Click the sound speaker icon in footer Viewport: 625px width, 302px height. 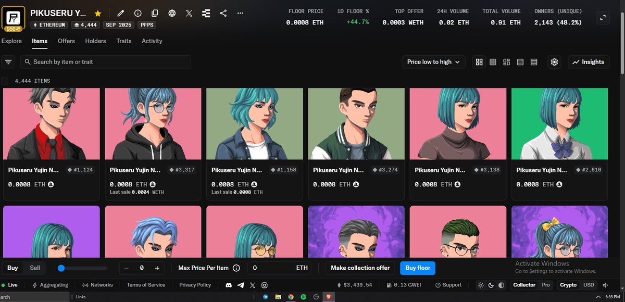605,285
